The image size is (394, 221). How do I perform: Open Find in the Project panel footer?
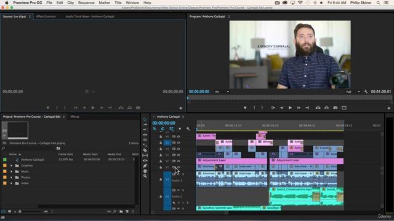[115, 211]
